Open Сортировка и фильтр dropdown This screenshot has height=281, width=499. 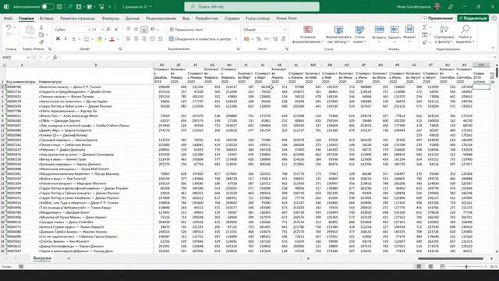pos(444,34)
